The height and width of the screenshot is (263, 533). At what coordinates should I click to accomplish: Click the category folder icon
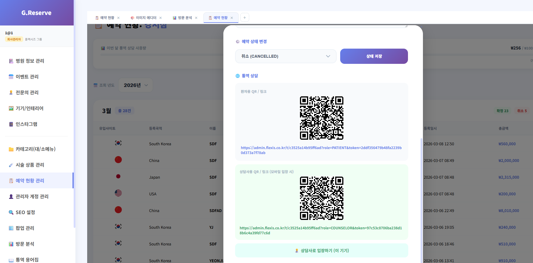pyautogui.click(x=11, y=149)
